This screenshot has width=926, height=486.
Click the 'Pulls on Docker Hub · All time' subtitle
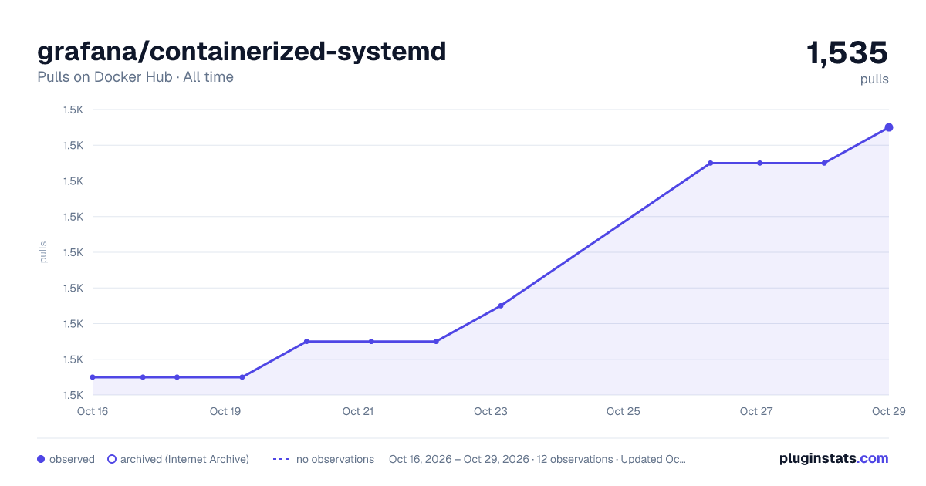tap(135, 77)
